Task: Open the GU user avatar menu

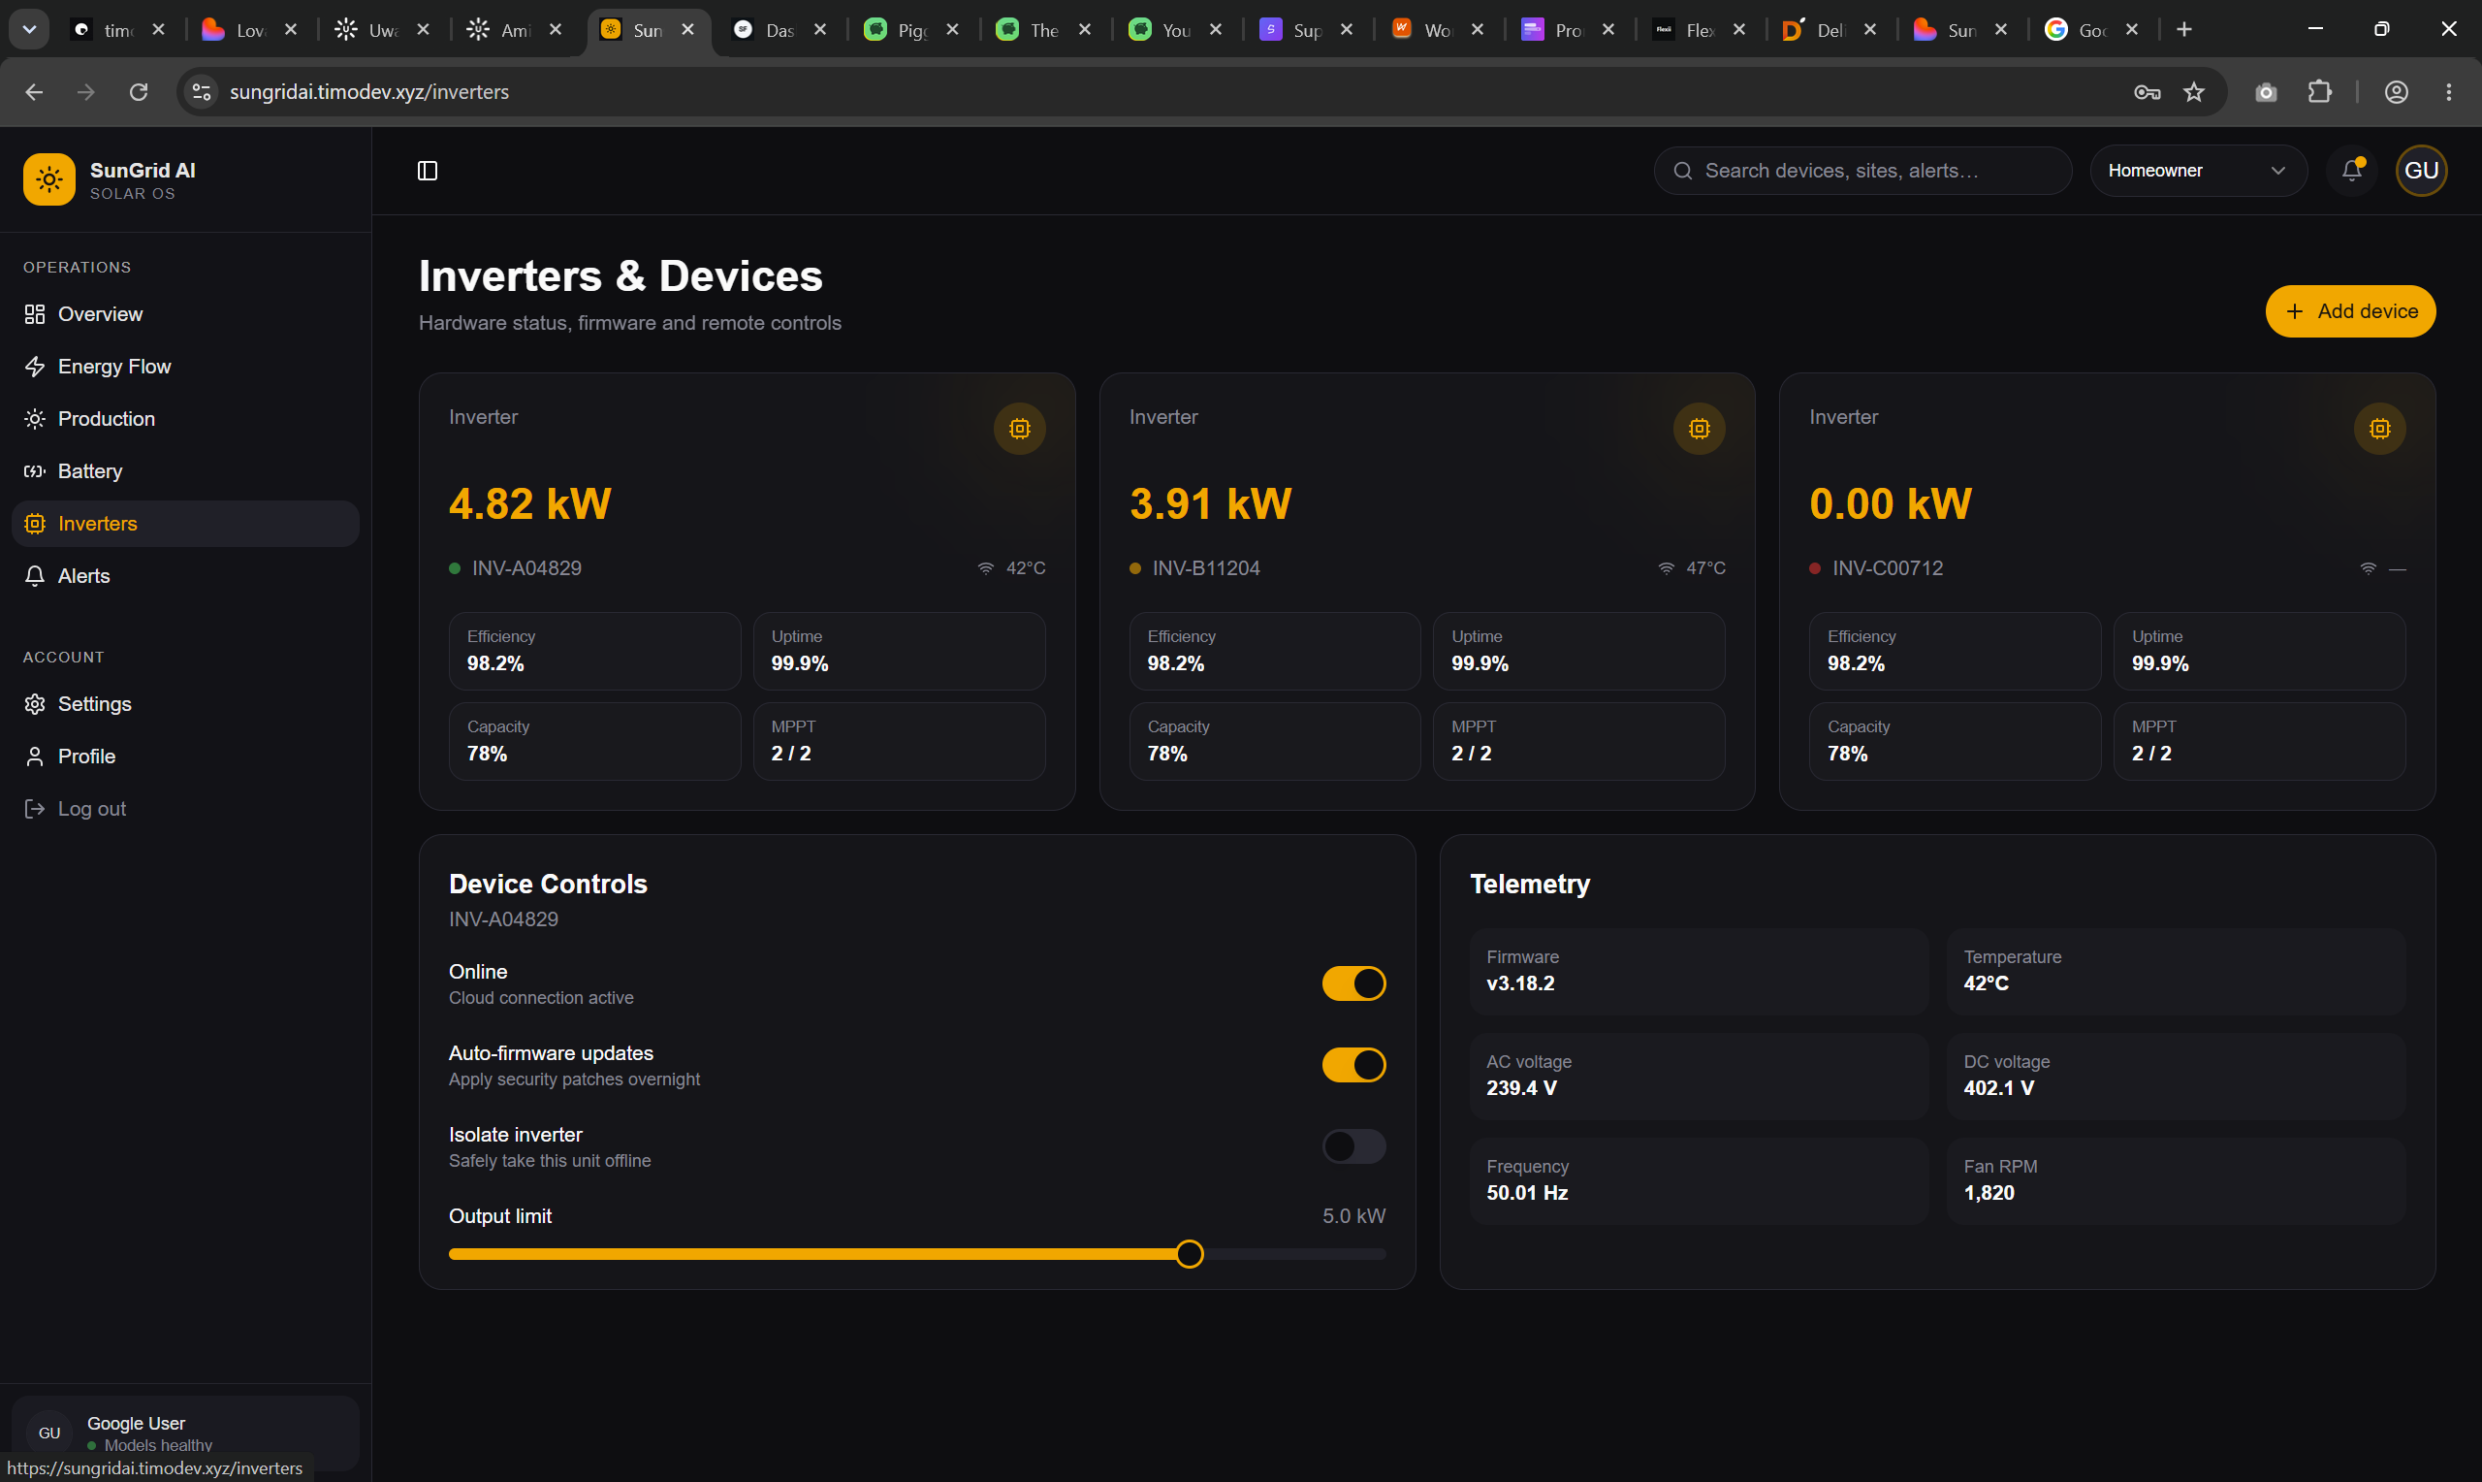Action: (2420, 171)
